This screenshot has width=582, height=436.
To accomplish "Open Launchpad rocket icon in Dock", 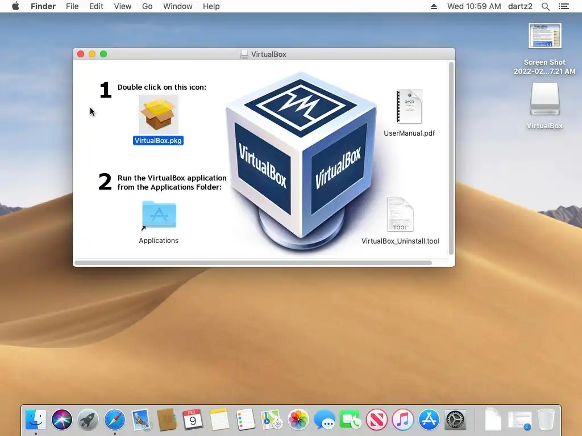I will click(88, 420).
